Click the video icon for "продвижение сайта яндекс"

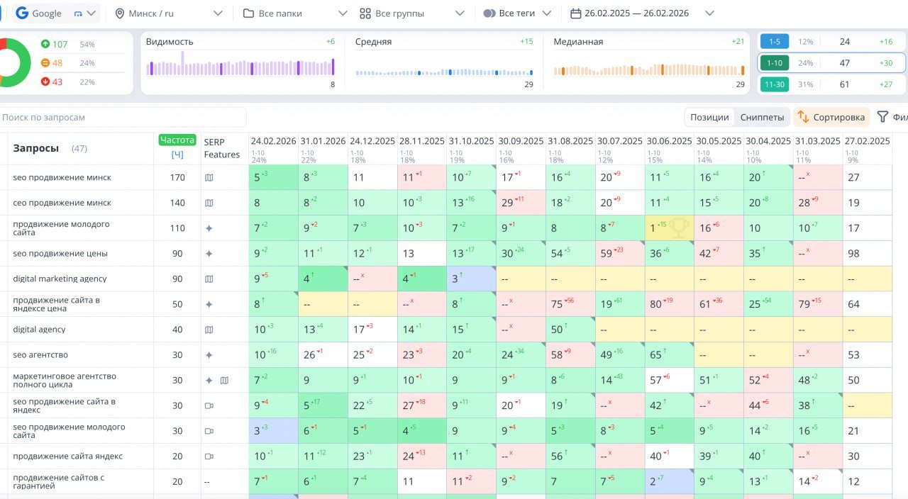point(209,456)
